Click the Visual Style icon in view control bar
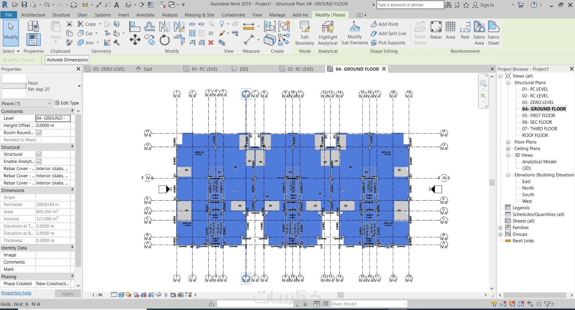Screen dimensions: 575x310 (x=121, y=295)
